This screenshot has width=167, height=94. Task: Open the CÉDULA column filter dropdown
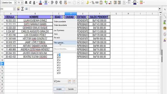point(16,17)
